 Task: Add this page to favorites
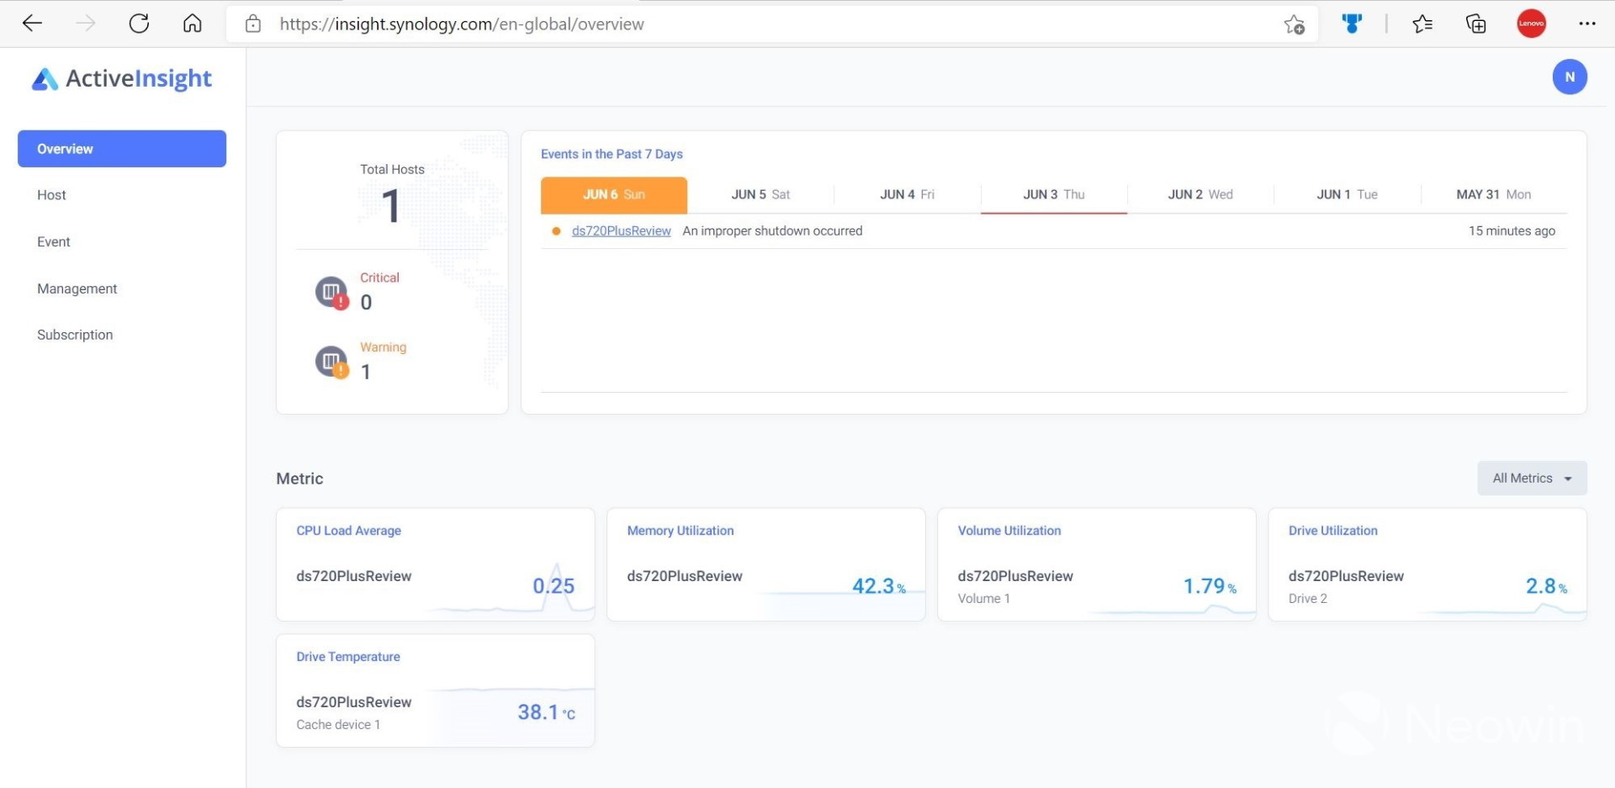click(x=1295, y=24)
